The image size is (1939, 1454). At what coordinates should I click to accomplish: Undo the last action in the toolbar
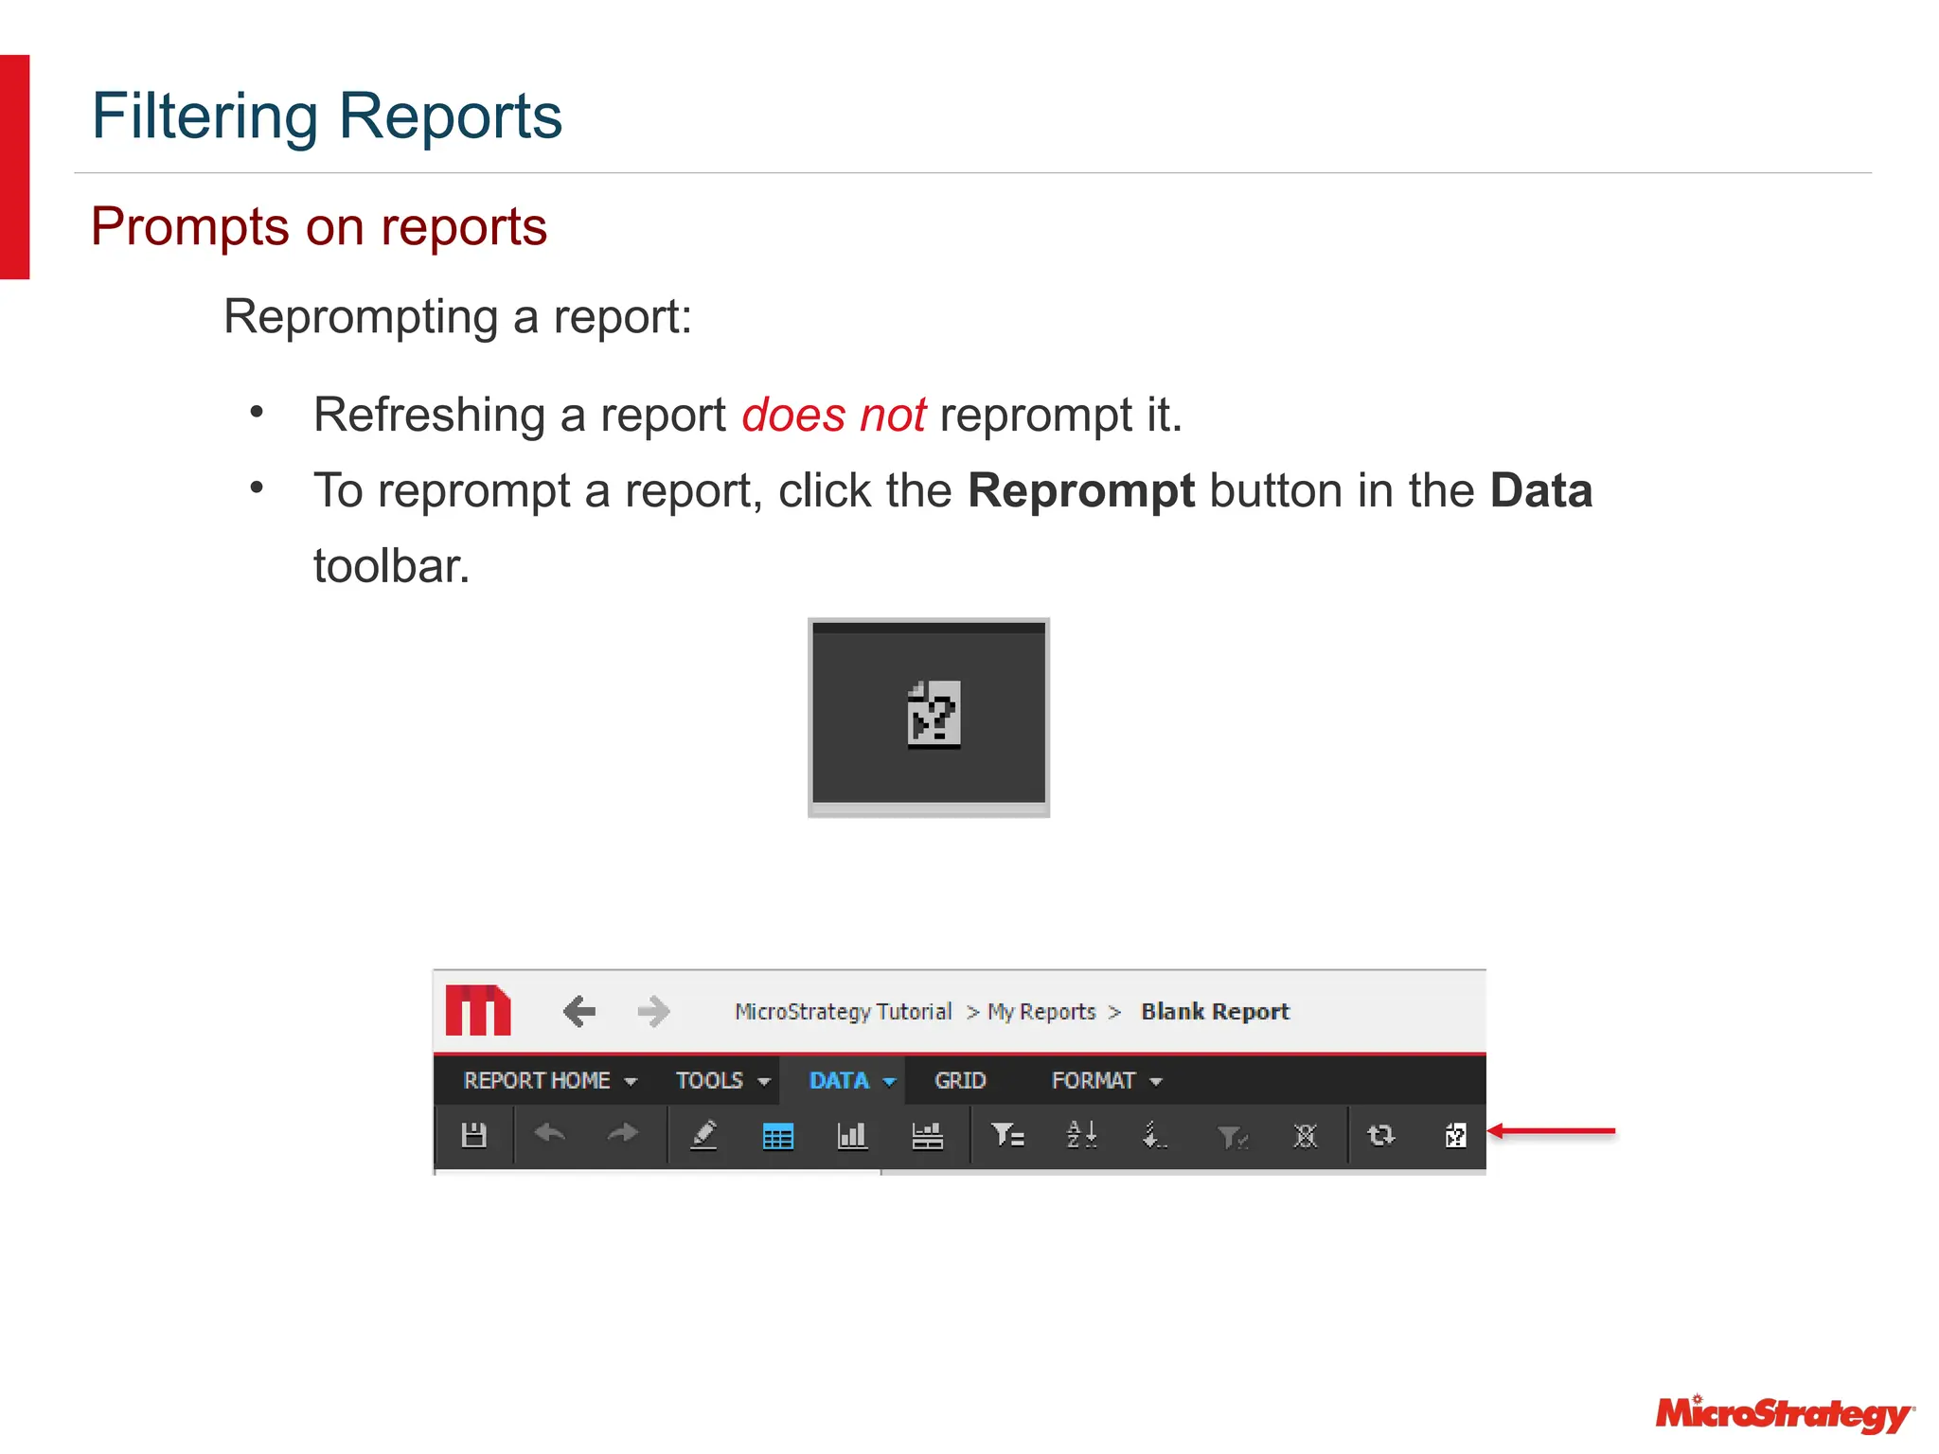(x=550, y=1133)
